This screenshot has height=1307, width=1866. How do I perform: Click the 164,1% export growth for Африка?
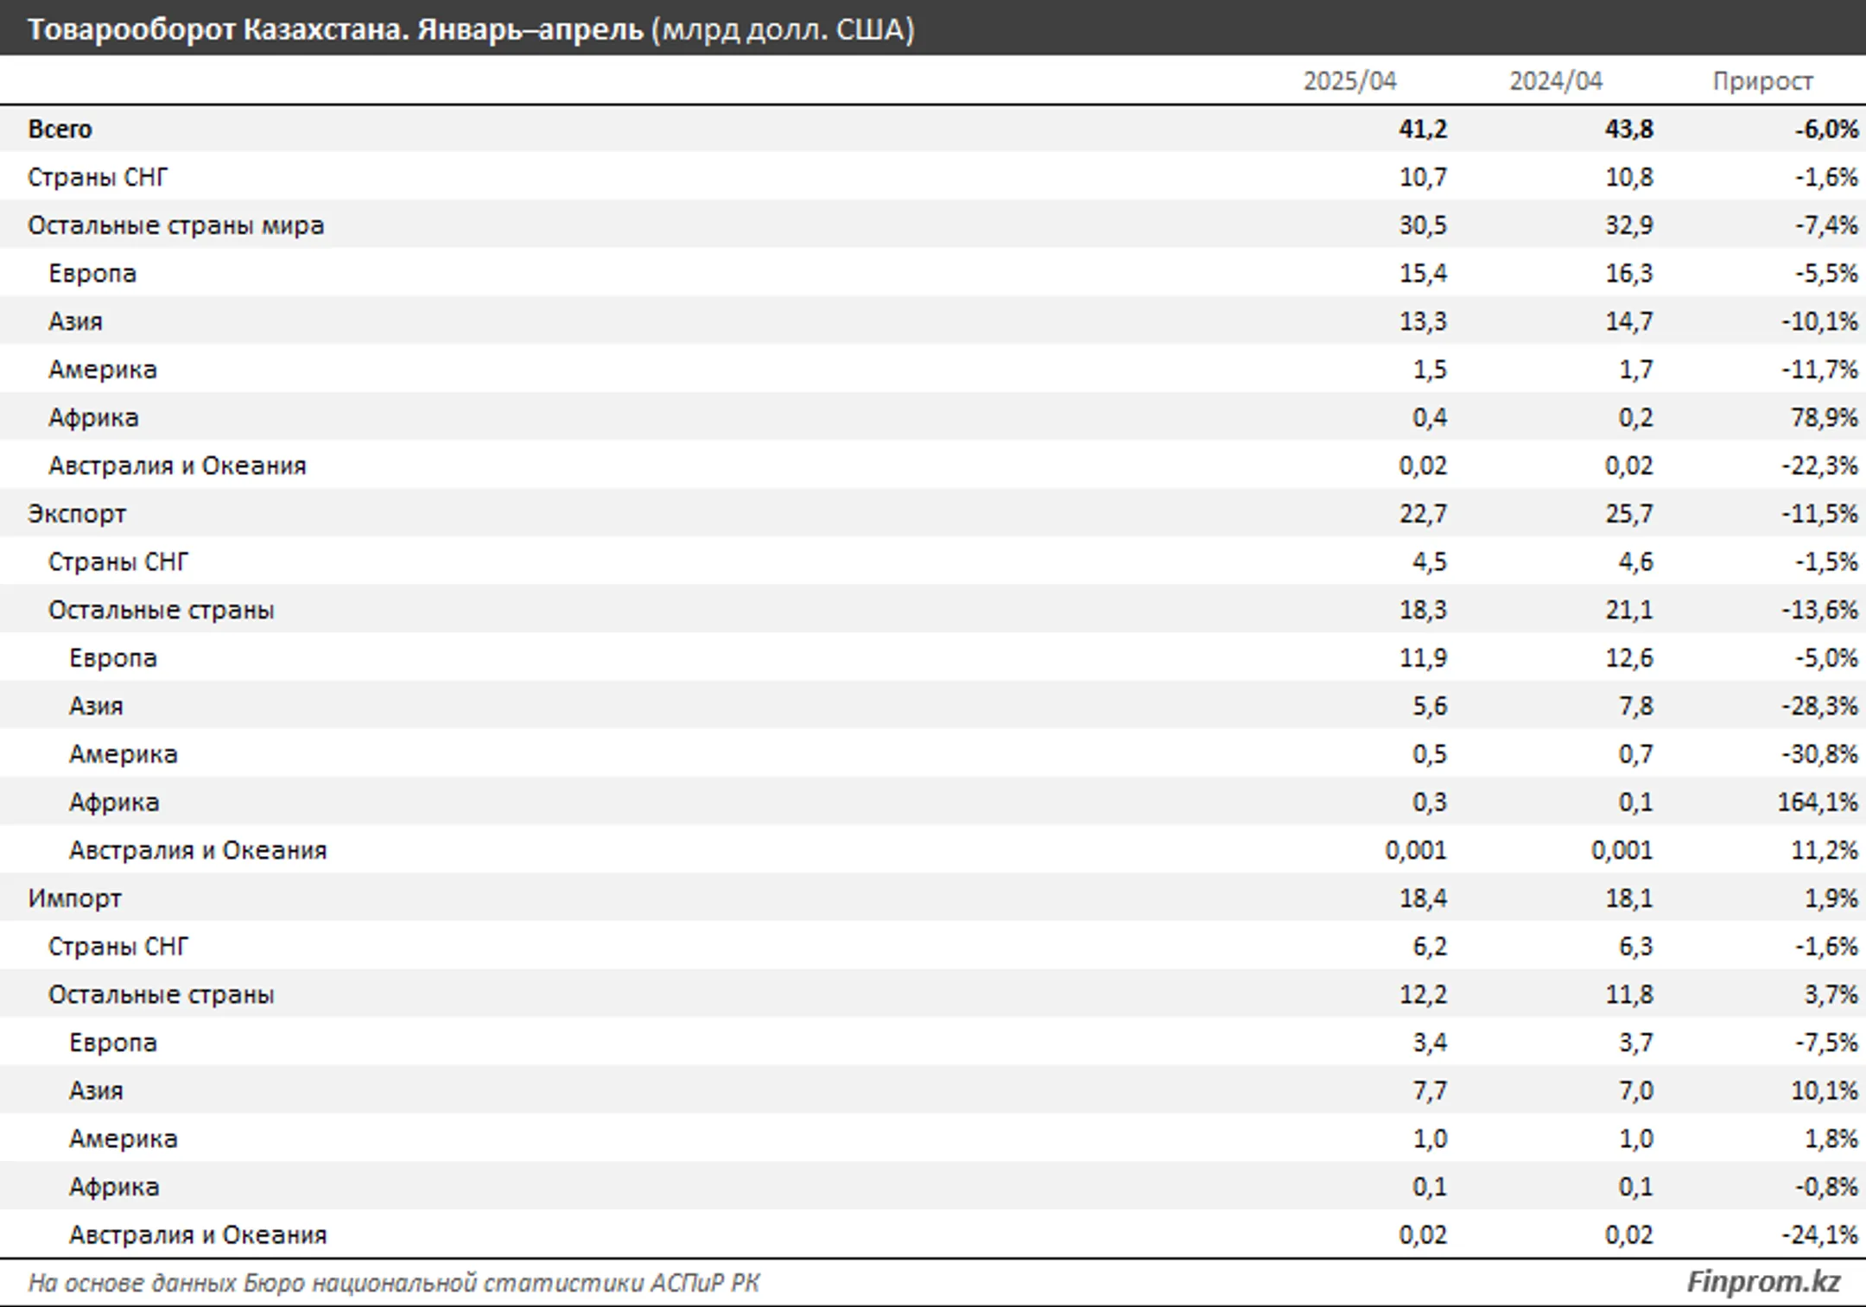point(1817,803)
